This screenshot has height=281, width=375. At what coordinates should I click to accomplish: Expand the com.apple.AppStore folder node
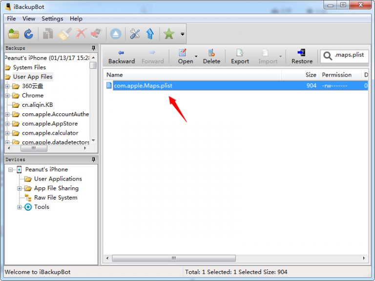pyautogui.click(x=7, y=124)
